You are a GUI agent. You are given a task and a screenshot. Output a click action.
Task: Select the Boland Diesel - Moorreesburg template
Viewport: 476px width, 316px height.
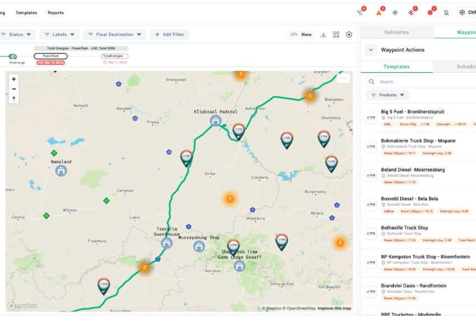[x=419, y=176]
